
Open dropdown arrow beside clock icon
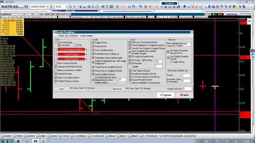tap(100, 7)
